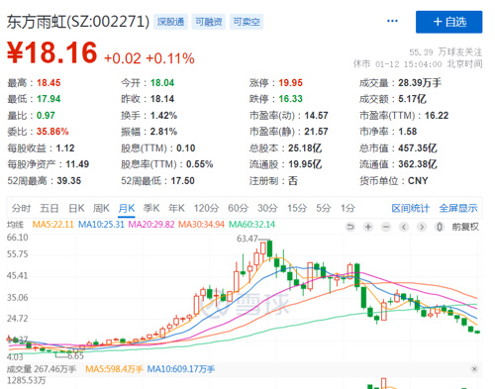Click the 今开 value 18.04
The height and width of the screenshot is (389, 495).
click(162, 83)
